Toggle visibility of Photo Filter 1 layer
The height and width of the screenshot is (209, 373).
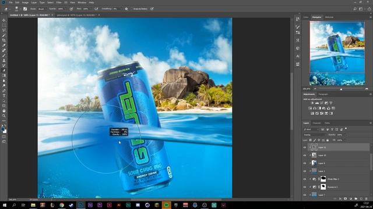tap(305, 179)
